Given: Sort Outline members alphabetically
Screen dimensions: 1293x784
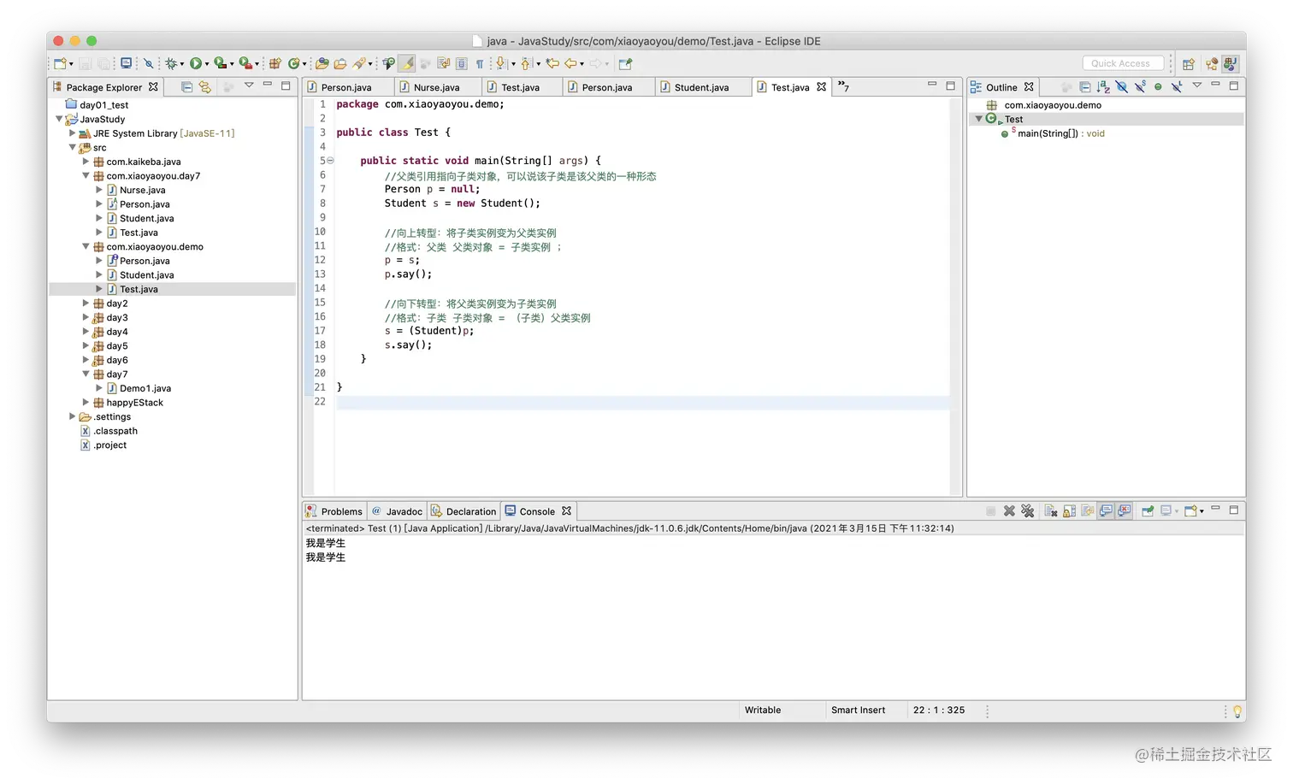Looking at the screenshot, I should click(1103, 86).
